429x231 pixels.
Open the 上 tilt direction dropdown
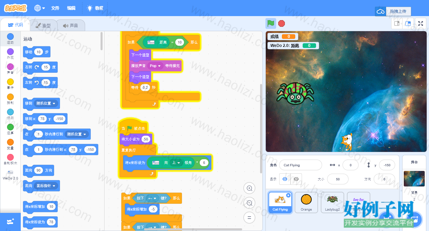coord(176,163)
